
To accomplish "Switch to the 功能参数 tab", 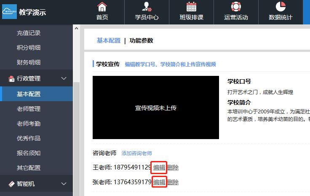I will [x=142, y=40].
